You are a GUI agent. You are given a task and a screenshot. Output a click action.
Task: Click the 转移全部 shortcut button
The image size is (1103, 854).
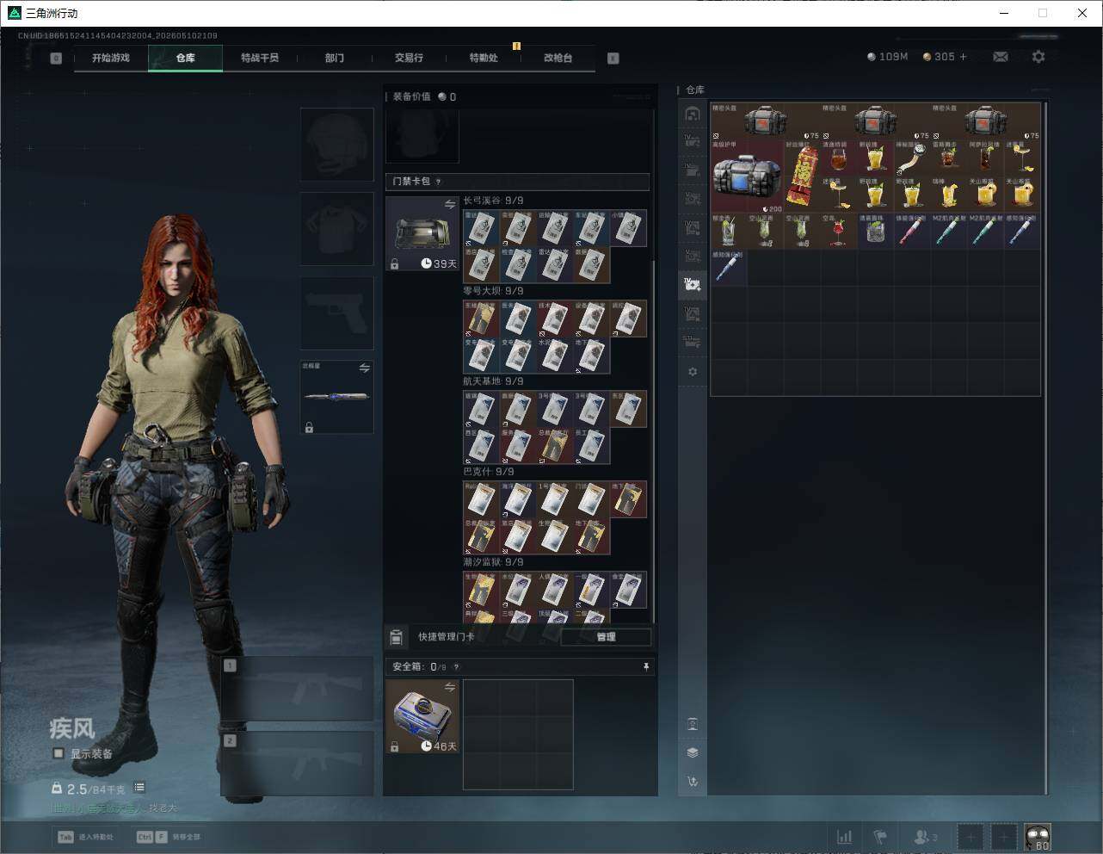[169, 837]
